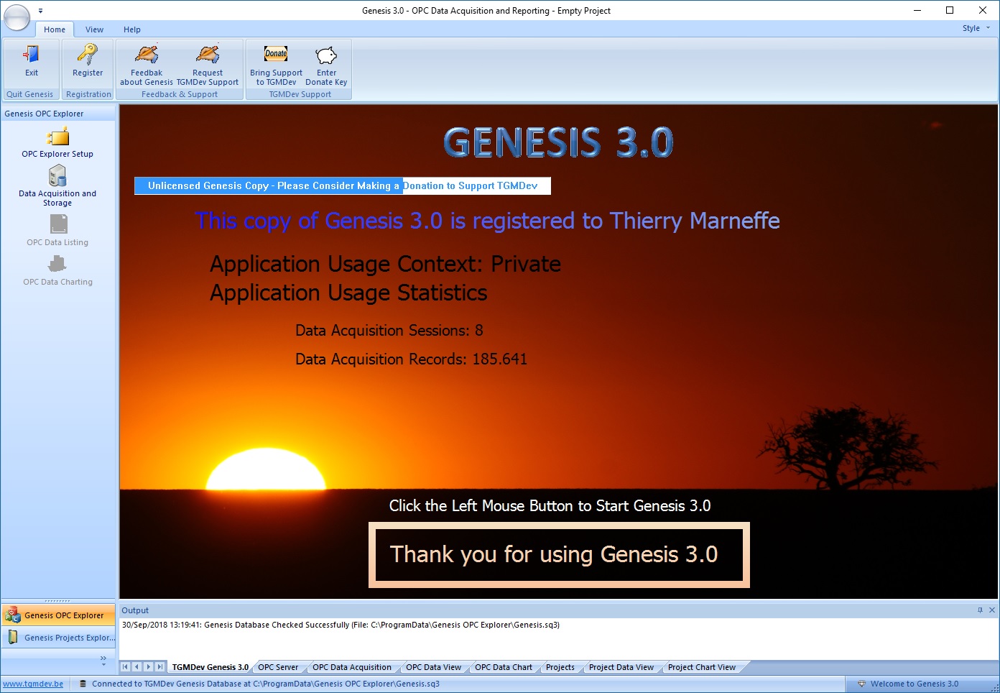Expand navigation pane configure chevron
1000x693 pixels.
point(103,659)
